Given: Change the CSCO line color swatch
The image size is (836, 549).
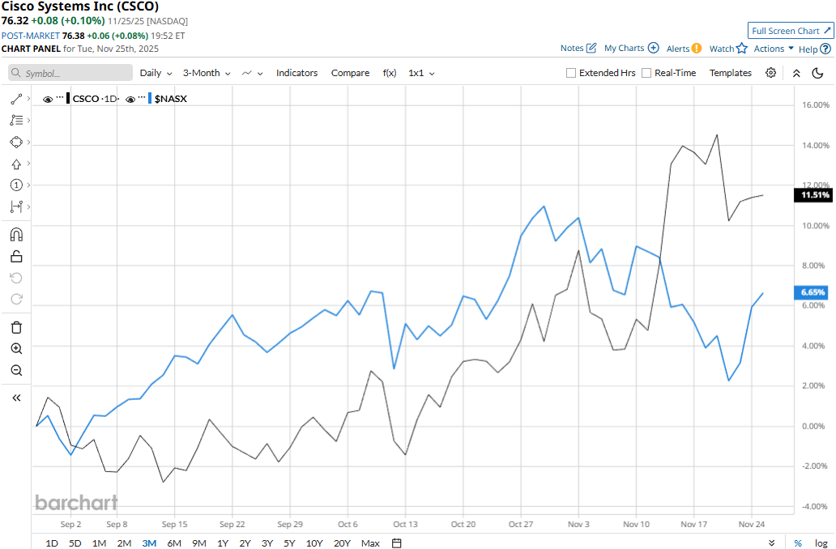Looking at the screenshot, I should [68, 99].
